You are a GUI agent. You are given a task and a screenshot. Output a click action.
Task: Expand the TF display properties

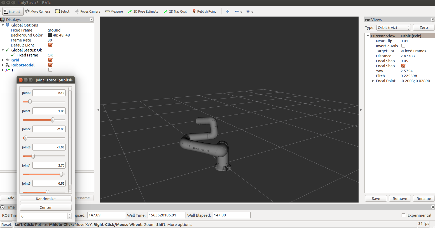3,70
